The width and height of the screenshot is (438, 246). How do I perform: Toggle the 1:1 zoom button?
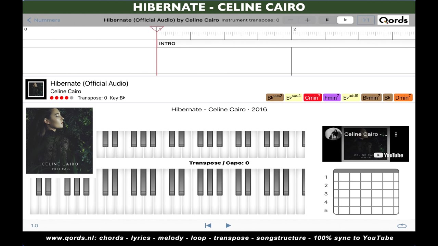(366, 20)
